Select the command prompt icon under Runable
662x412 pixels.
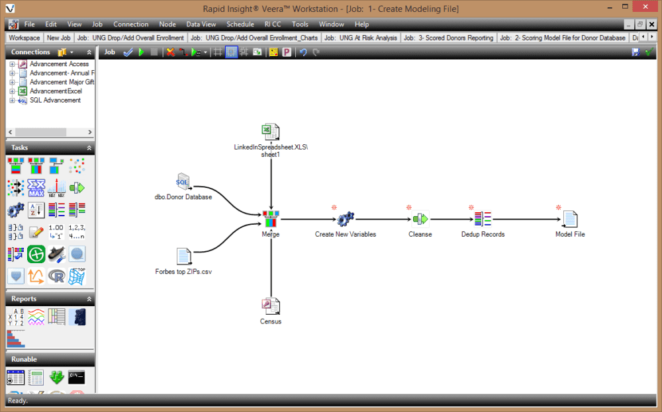coord(77,378)
